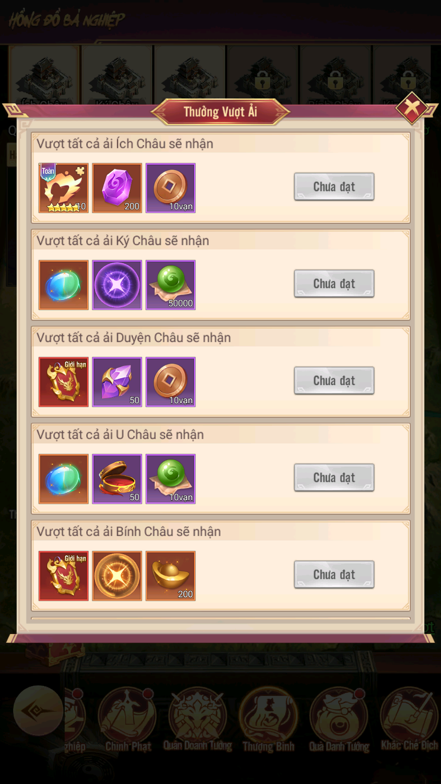Tap the blue-green jade stone in U Châu row
Viewport: 441px width, 784px height.
pyautogui.click(x=64, y=479)
